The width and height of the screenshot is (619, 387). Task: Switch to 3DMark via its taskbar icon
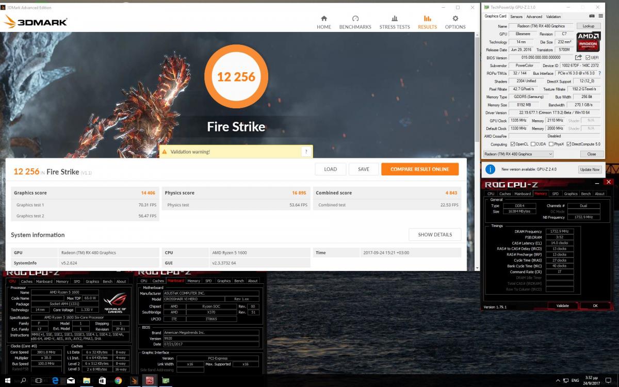click(134, 381)
